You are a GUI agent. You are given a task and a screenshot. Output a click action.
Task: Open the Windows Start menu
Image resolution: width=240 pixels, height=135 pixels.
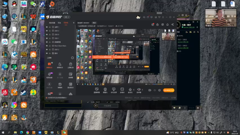(x=3, y=132)
